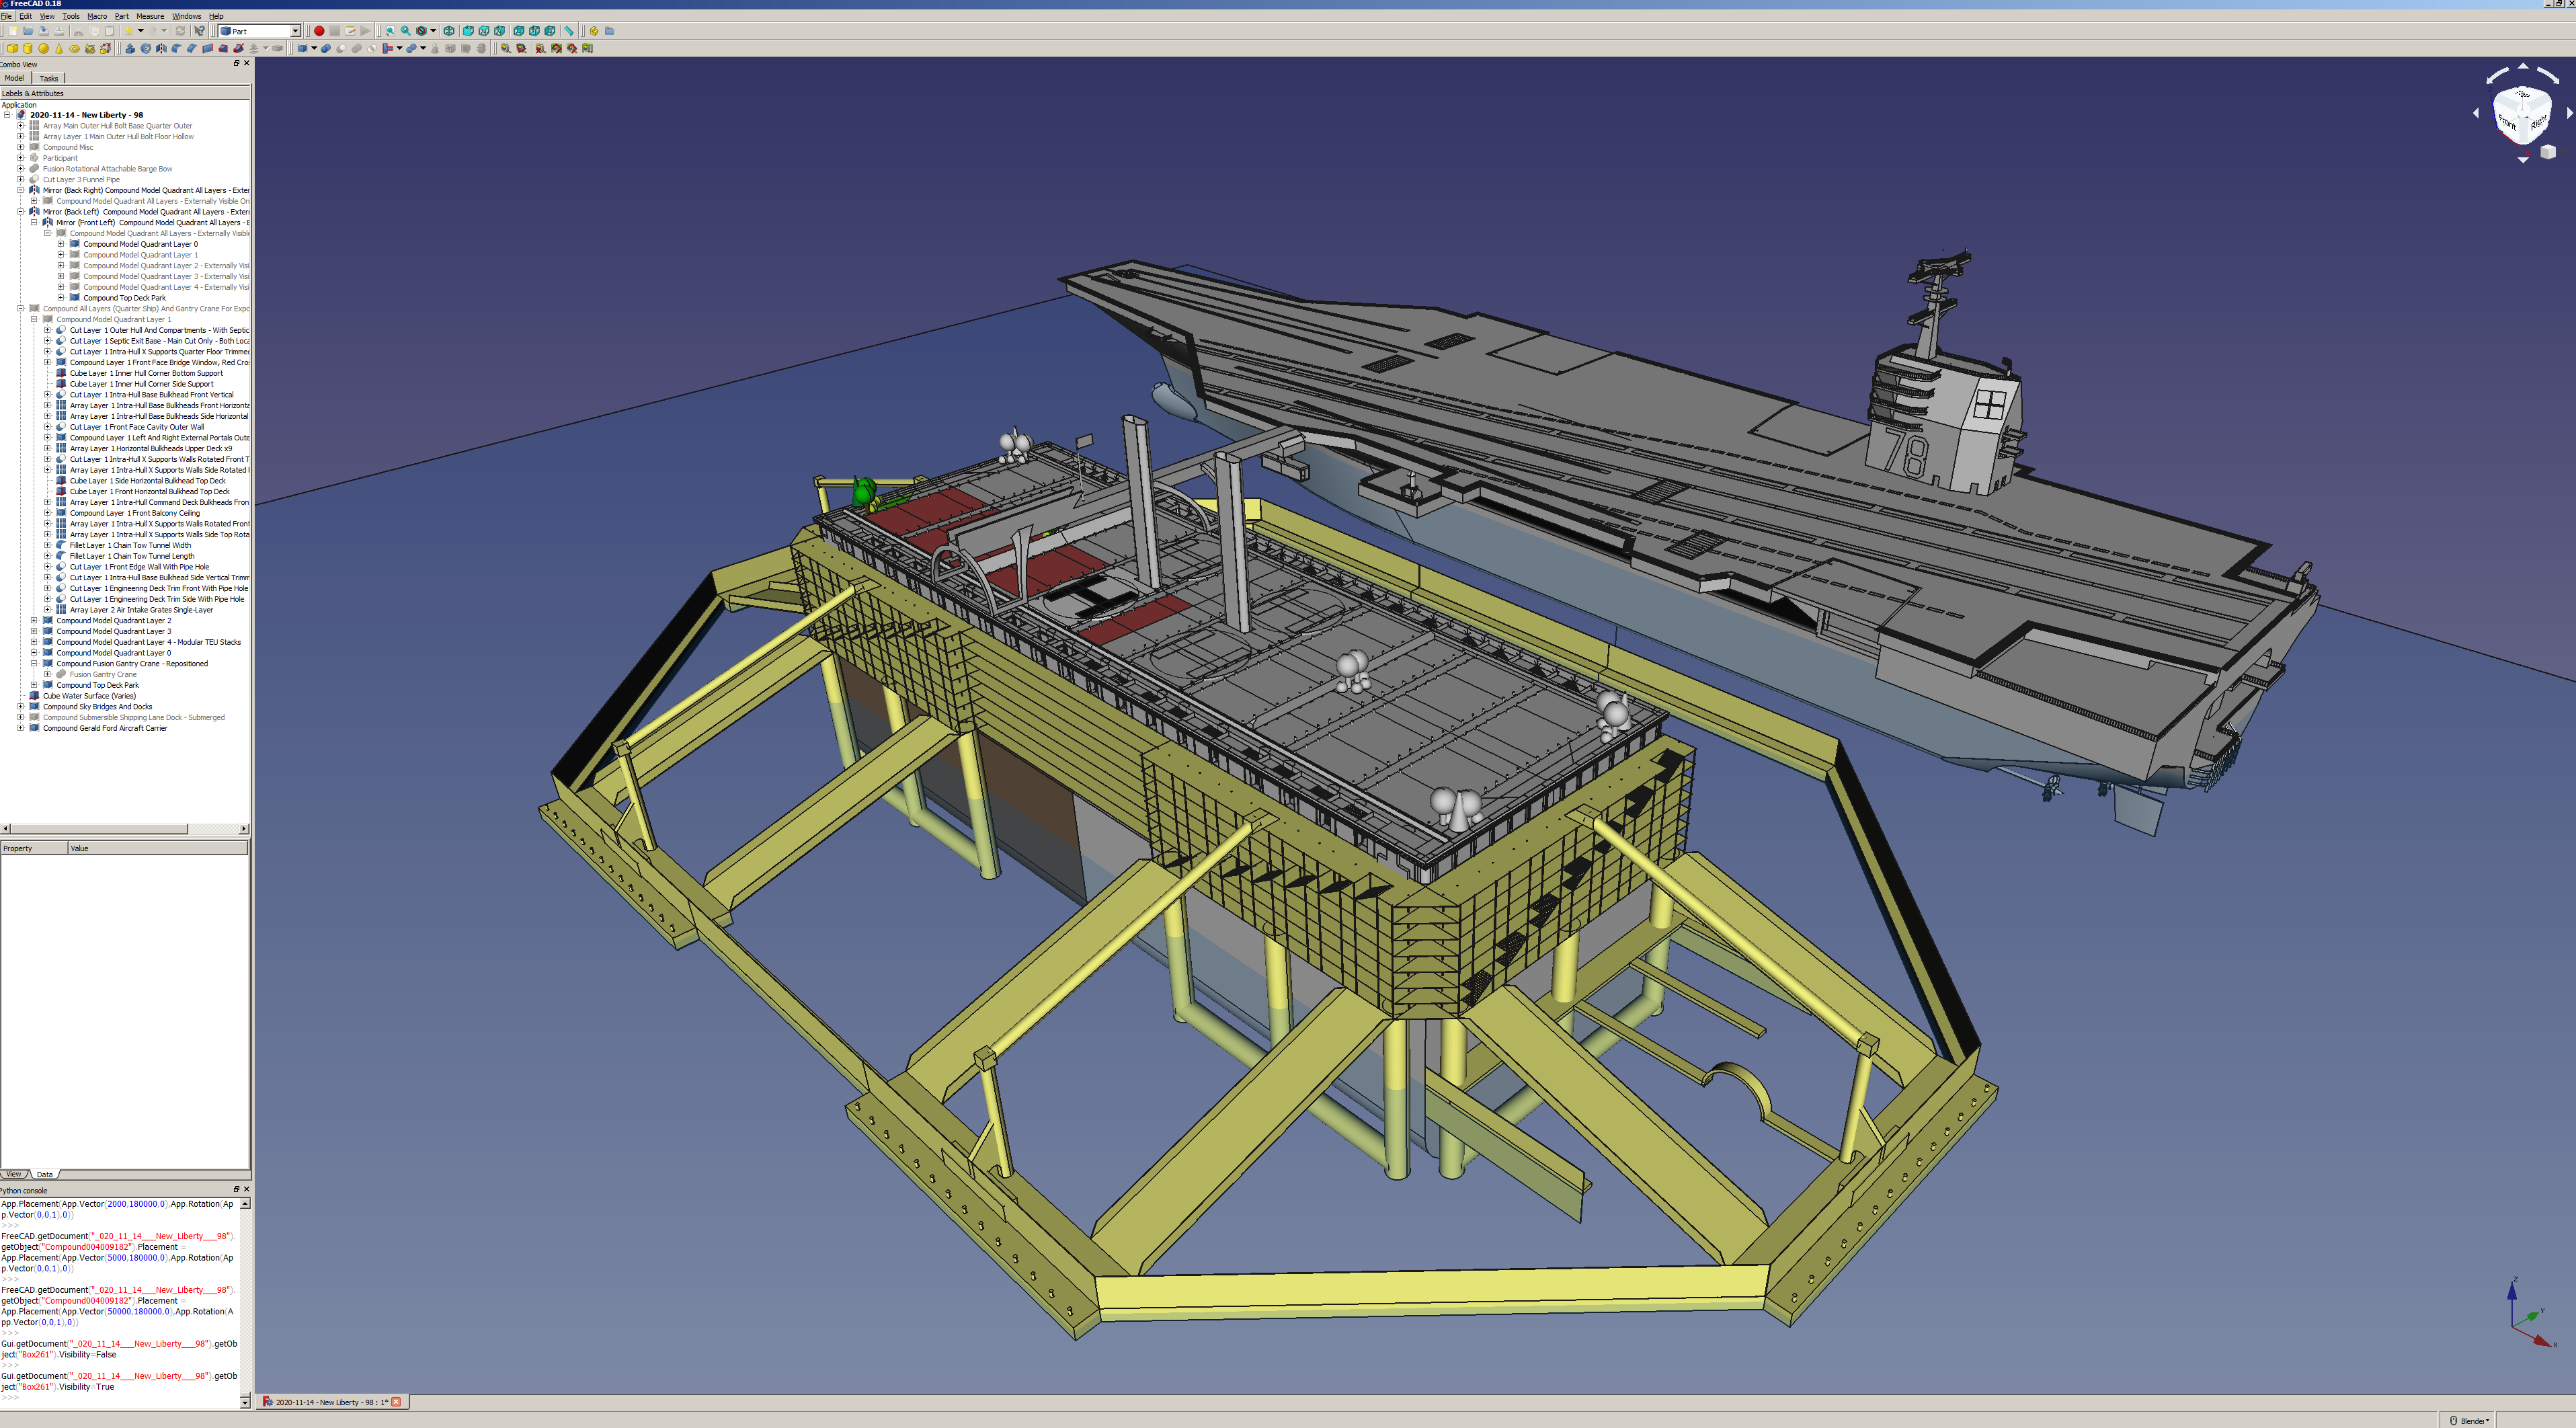Click the Extrude sketch tool
This screenshot has width=2576, height=1428.
click(x=130, y=48)
